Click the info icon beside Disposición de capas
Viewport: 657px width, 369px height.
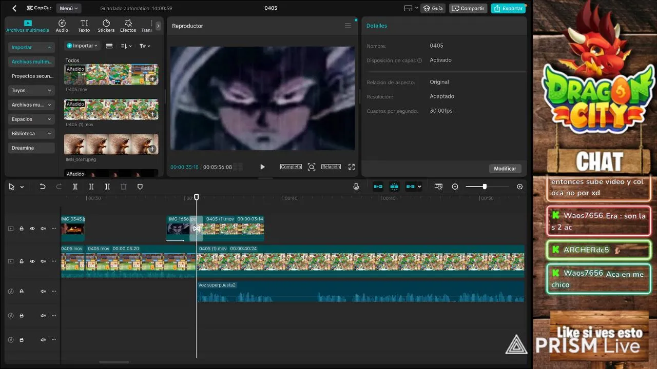click(420, 60)
